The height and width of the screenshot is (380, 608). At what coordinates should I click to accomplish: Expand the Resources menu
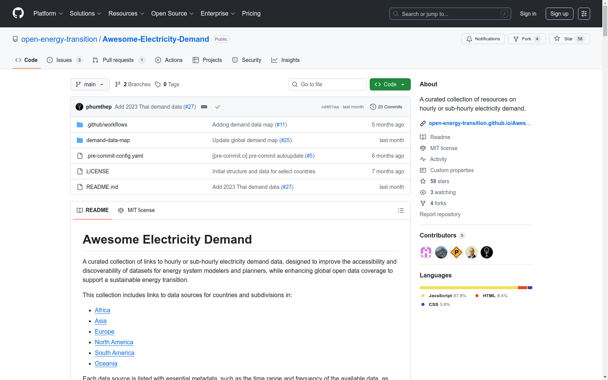[x=126, y=13]
